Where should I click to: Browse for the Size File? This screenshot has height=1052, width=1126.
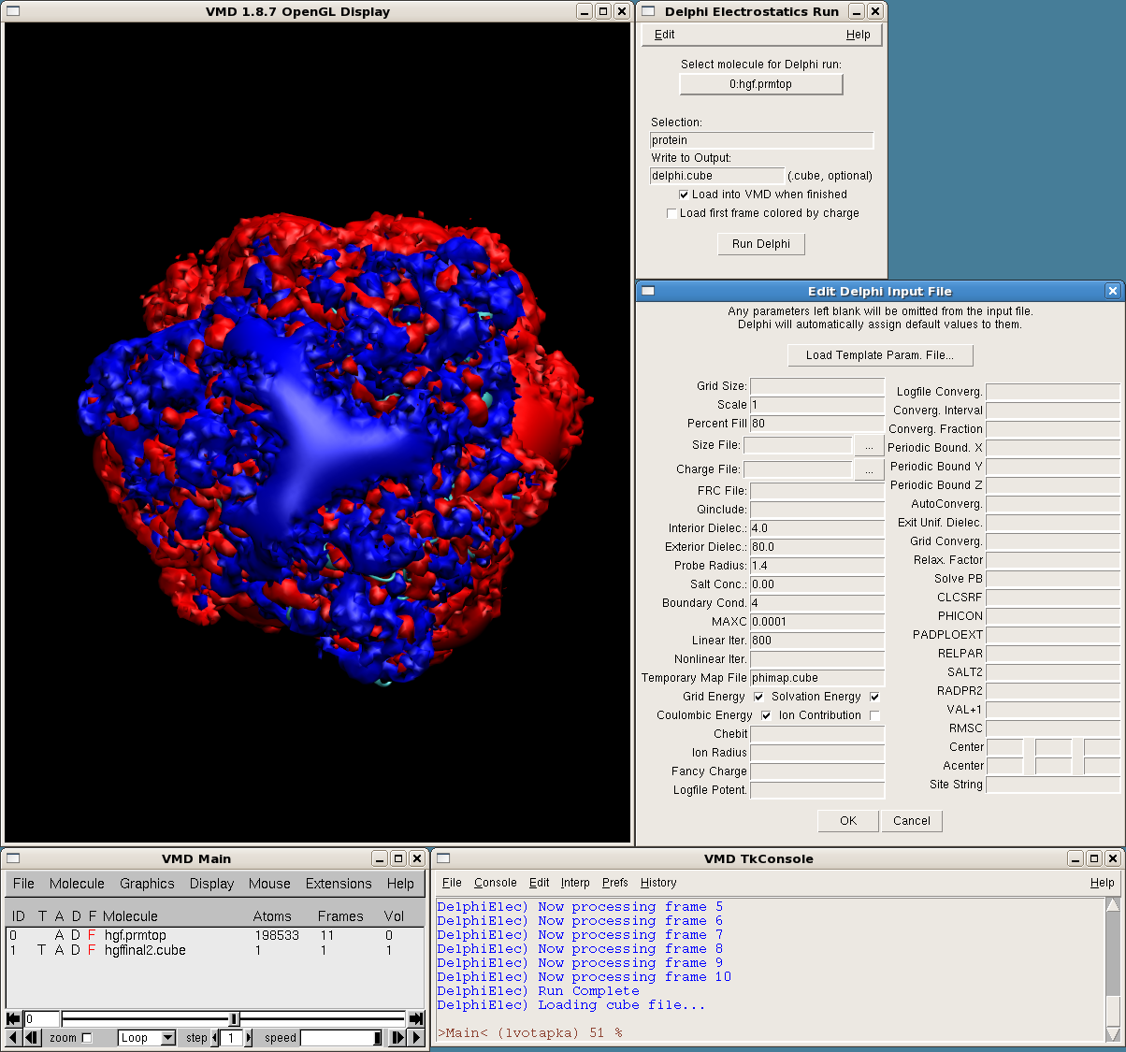(869, 446)
